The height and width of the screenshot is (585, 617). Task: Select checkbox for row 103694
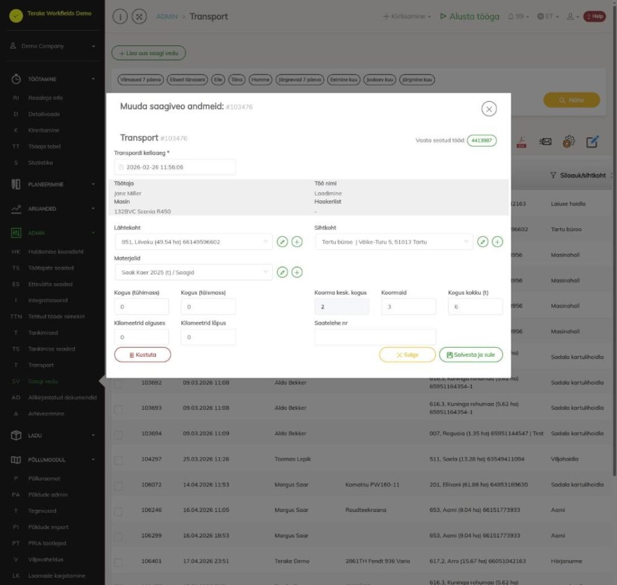click(x=118, y=435)
